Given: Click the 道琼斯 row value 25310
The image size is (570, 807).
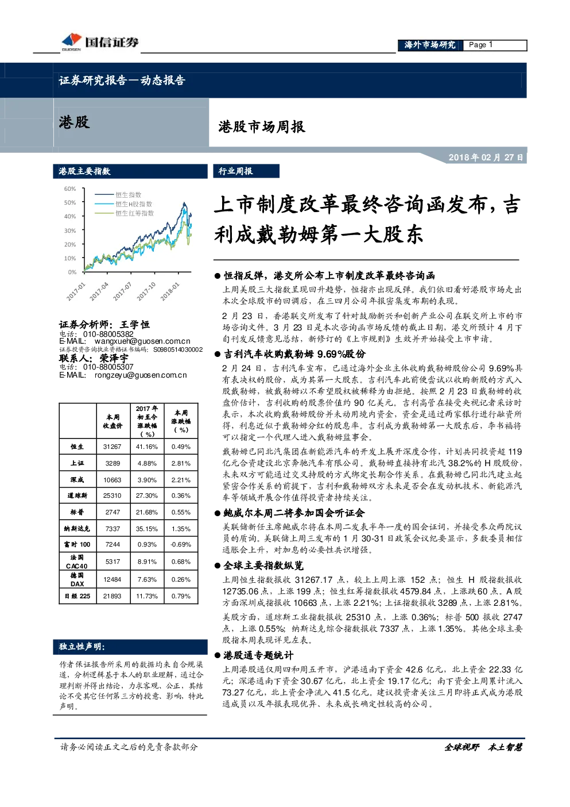Looking at the screenshot, I should click(x=113, y=495).
